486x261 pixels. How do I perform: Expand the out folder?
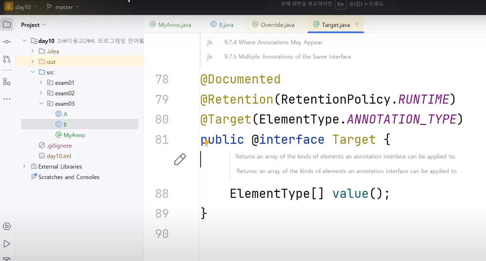coord(32,62)
